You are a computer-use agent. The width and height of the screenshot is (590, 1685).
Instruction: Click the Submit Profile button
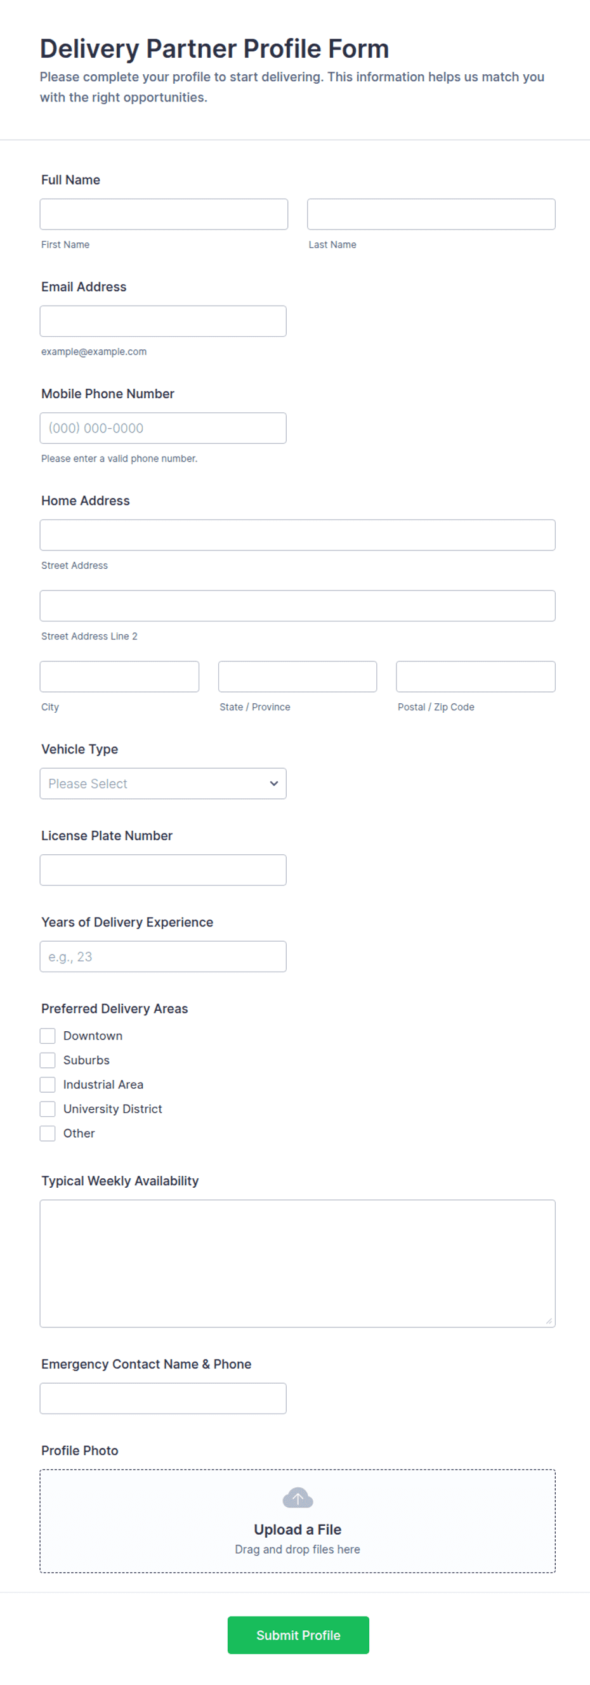tap(298, 1635)
